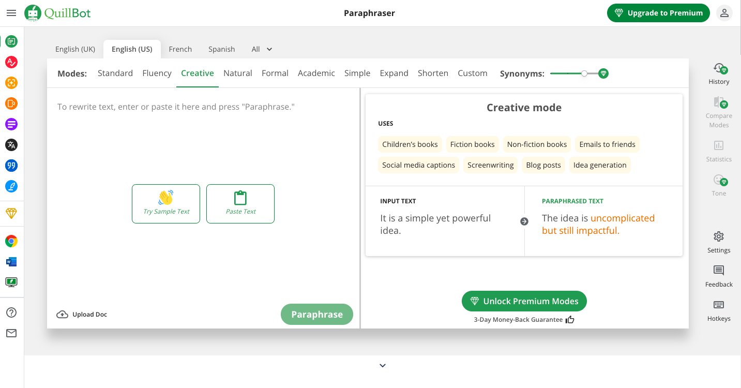Click the "Non-fiction books" use chip
The image size is (741, 388).
(537, 144)
